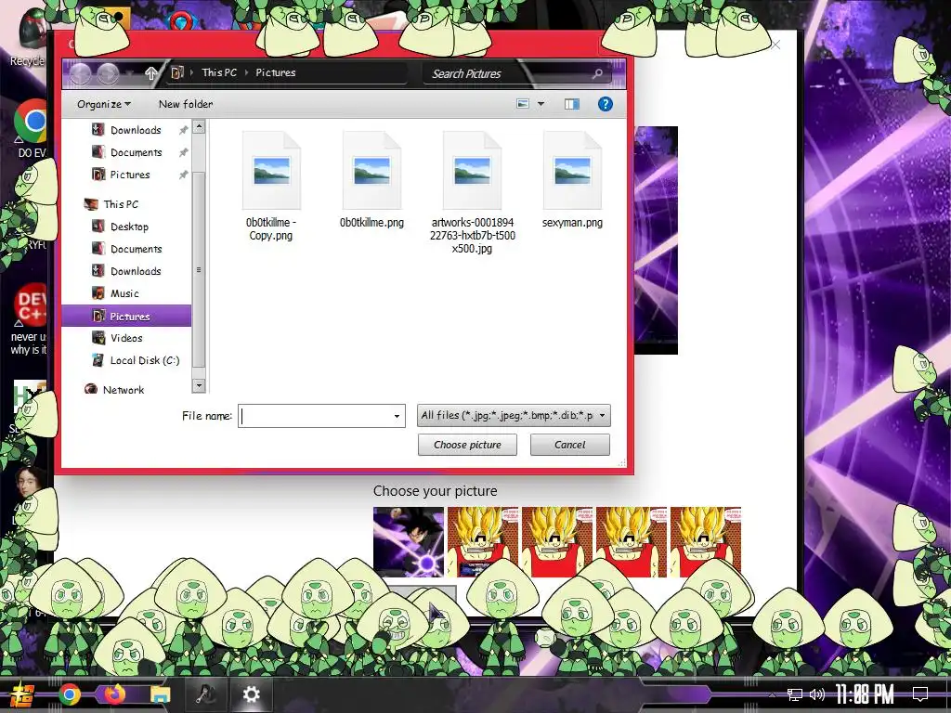951x713 pixels.
Task: Select file sexyman.png
Action: tap(572, 181)
